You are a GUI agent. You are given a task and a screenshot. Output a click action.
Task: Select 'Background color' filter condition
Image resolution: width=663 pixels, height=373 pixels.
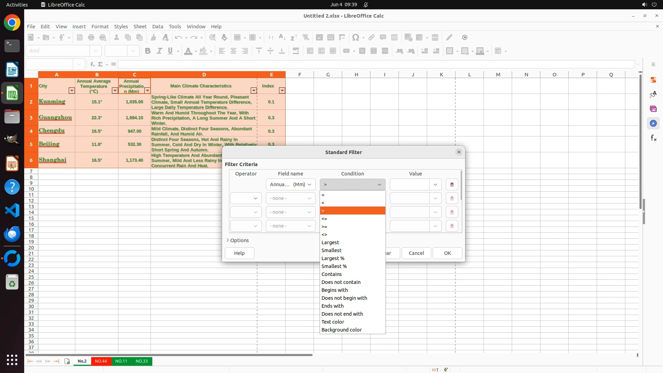pos(342,330)
